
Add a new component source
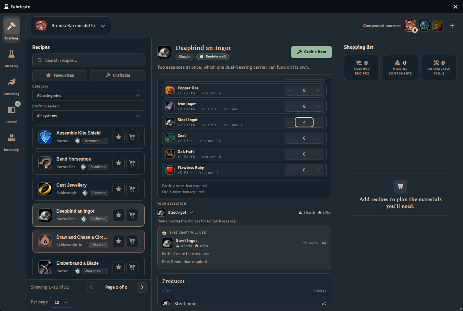pos(452,26)
